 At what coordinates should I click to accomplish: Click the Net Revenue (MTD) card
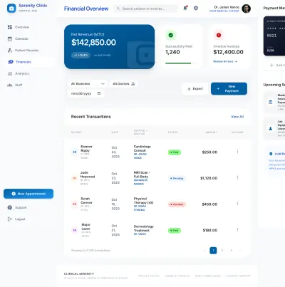(109, 47)
